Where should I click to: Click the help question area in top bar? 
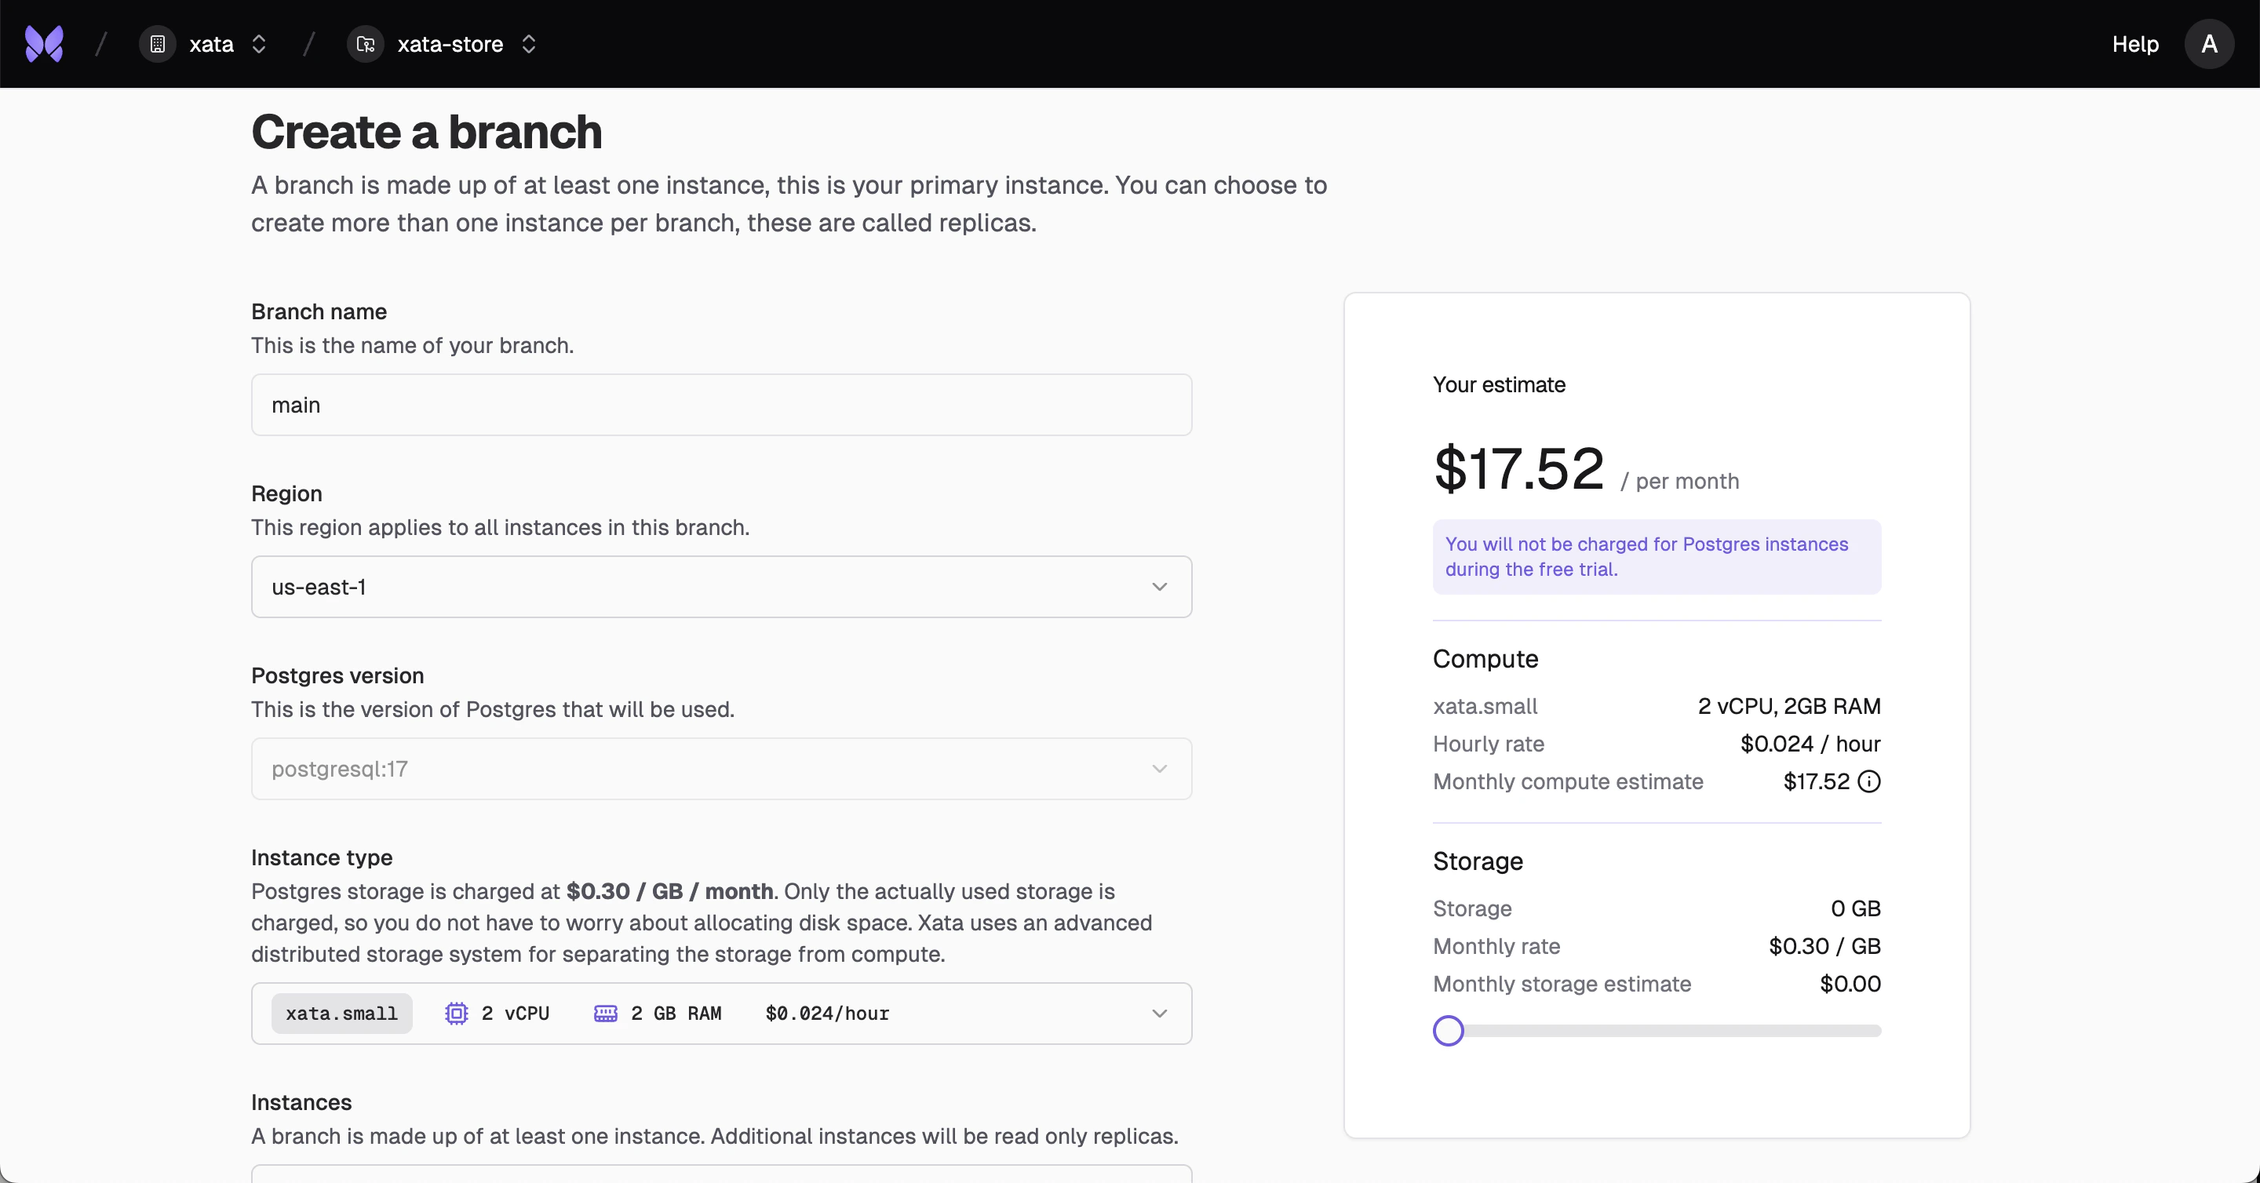[x=2134, y=44]
